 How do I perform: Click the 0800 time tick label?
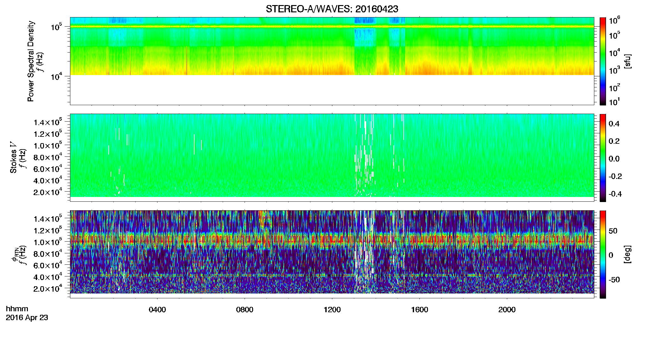(x=245, y=310)
